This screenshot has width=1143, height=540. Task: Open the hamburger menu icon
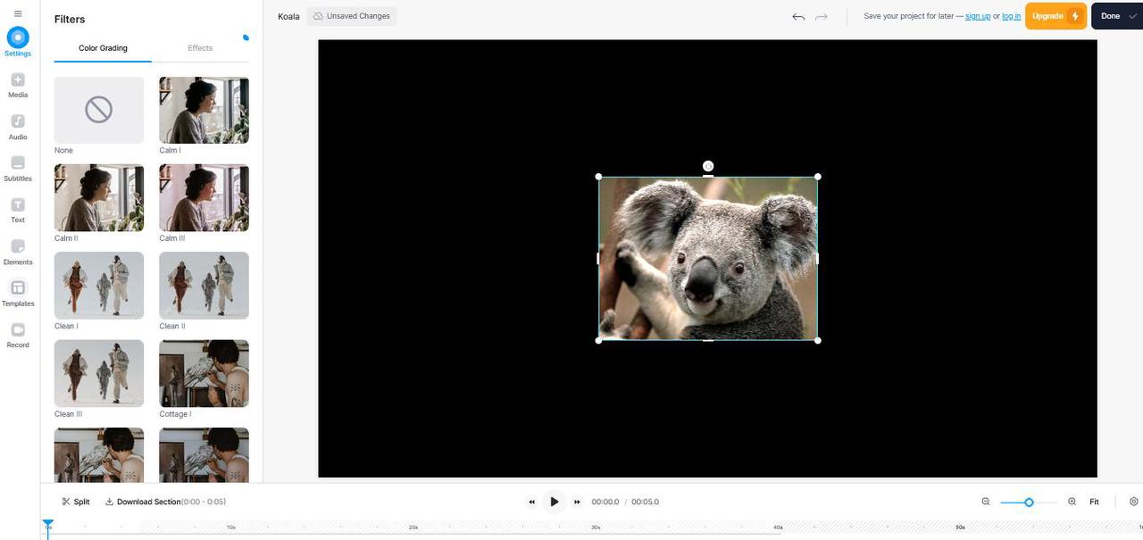pyautogui.click(x=18, y=14)
